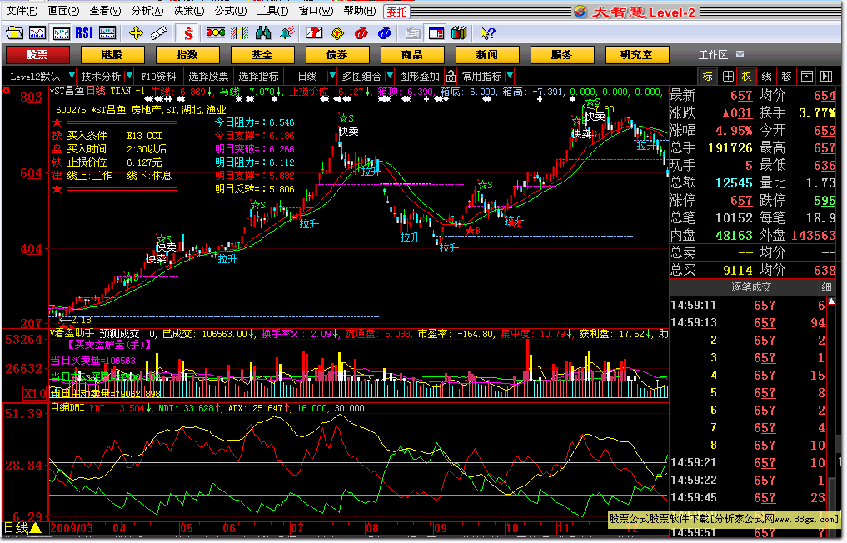Viewport: 847px width, 543px height.
Task: Open the folder icon in toolbar
Action: point(15,33)
